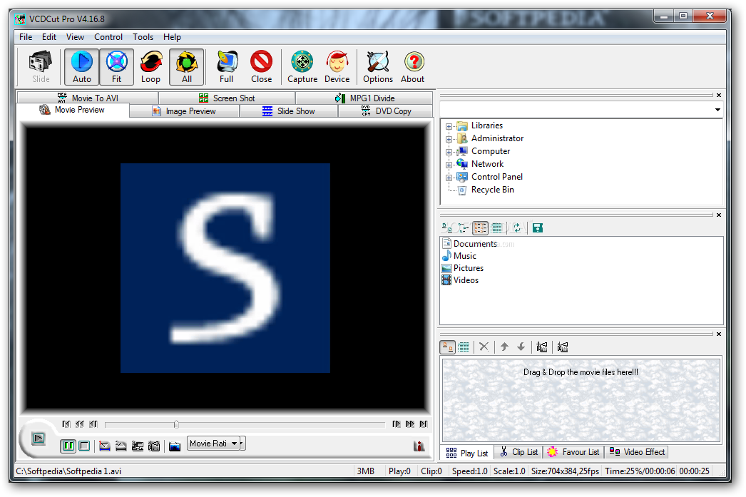The image size is (746, 497).
Task: Click the file browser save disk icon
Action: point(538,227)
